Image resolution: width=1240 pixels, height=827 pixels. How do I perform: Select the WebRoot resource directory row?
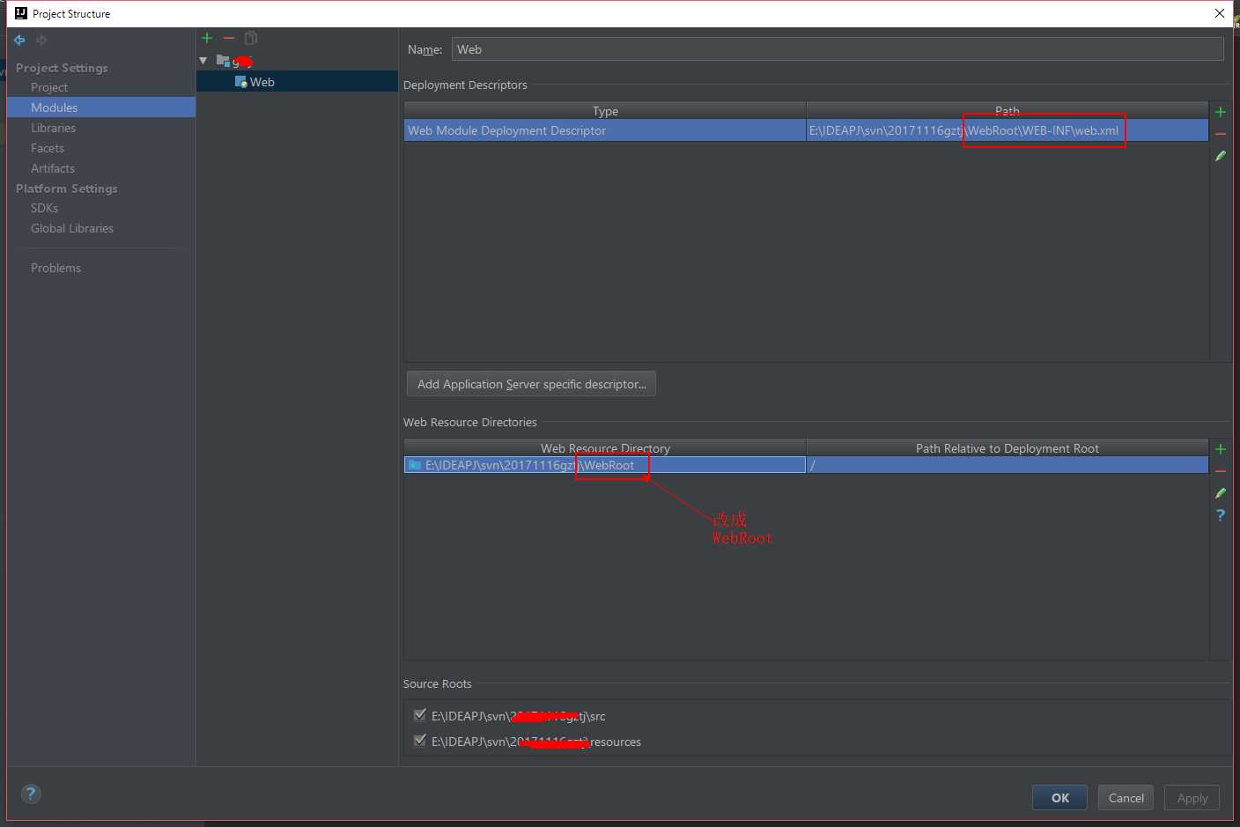[x=605, y=465]
